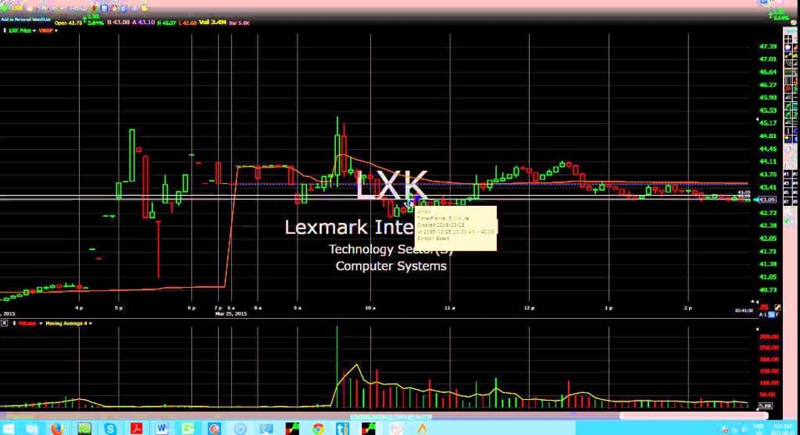Viewport: 800px width, 435px height.
Task: Open Google Chrome from the taskbar
Action: (x=318, y=429)
